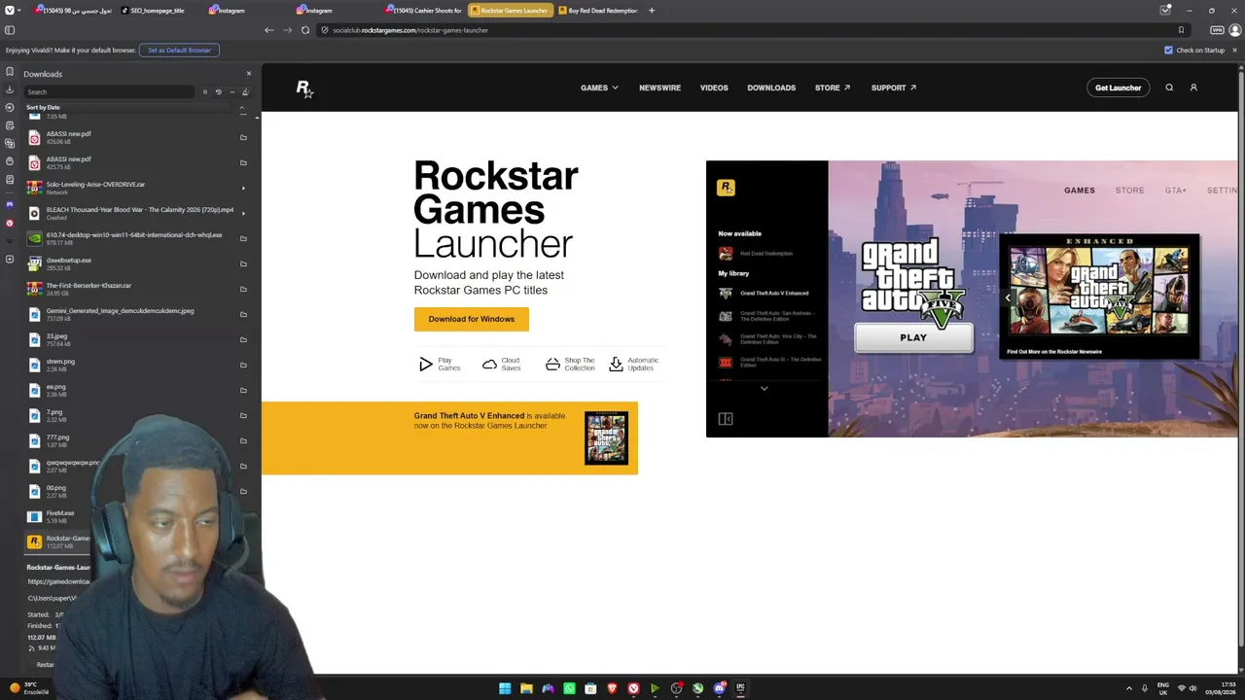
Task: Retry the BLEACH Thousand-Year Blood War download
Action: (243, 213)
